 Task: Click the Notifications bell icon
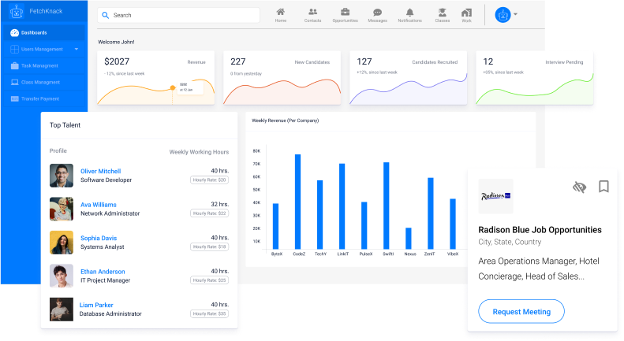409,13
